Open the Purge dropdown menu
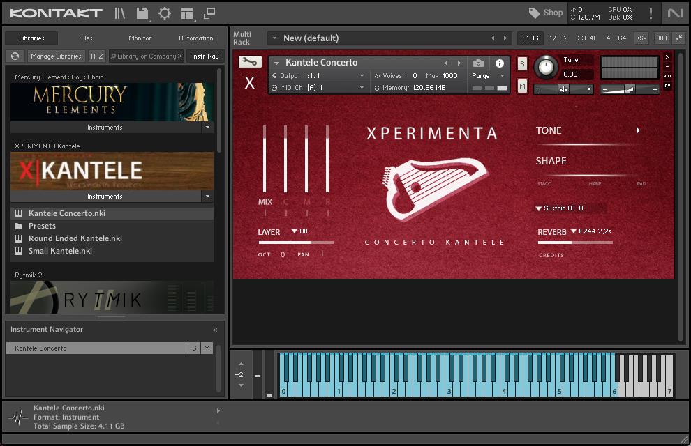 tap(487, 76)
